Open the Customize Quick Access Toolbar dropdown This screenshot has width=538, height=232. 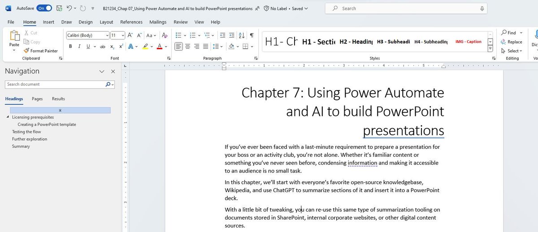(92, 8)
